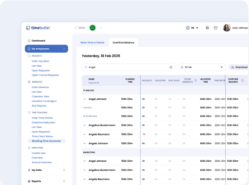Expand the Angela Baumann row in IT and Dev
The width and height of the screenshot is (249, 185).
coord(84,134)
